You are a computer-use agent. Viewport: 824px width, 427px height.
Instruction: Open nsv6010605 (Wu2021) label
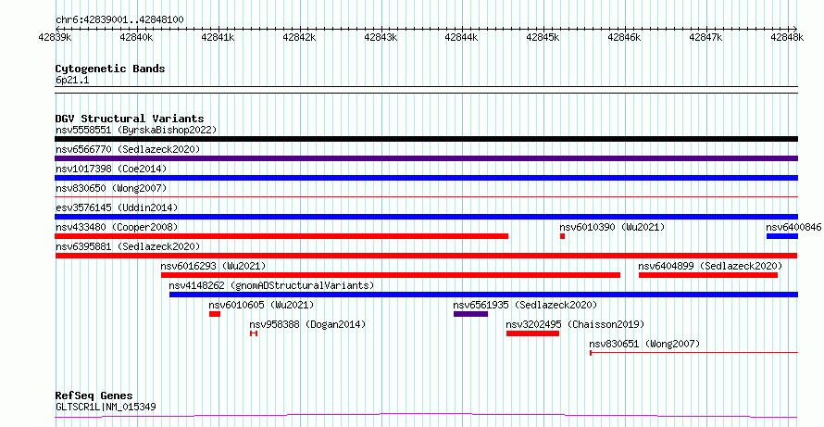261,305
